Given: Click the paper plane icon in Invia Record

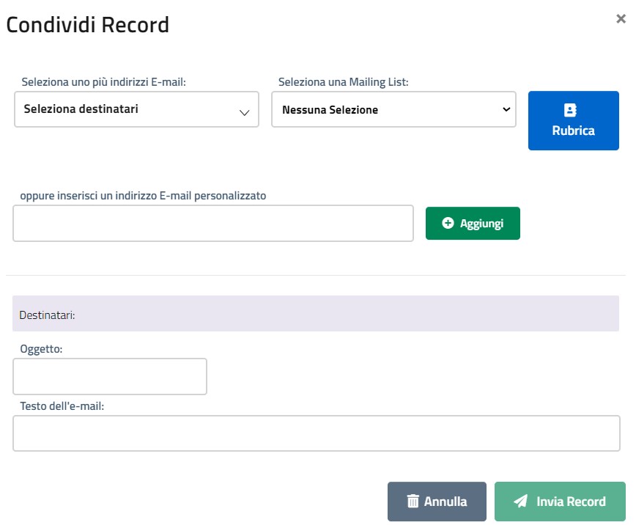Looking at the screenshot, I should coord(521,502).
